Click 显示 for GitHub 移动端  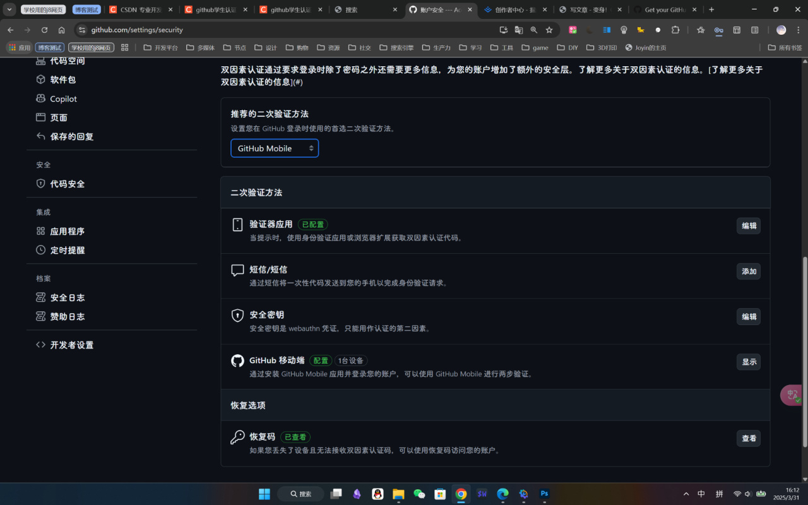click(x=749, y=362)
